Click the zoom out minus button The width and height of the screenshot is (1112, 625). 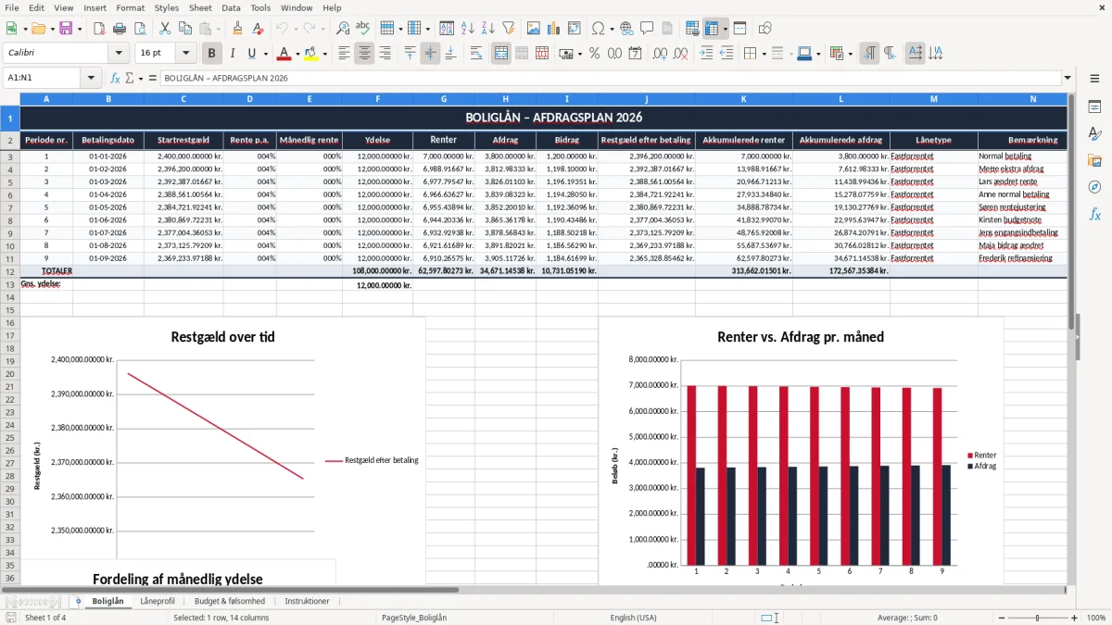click(x=1000, y=618)
